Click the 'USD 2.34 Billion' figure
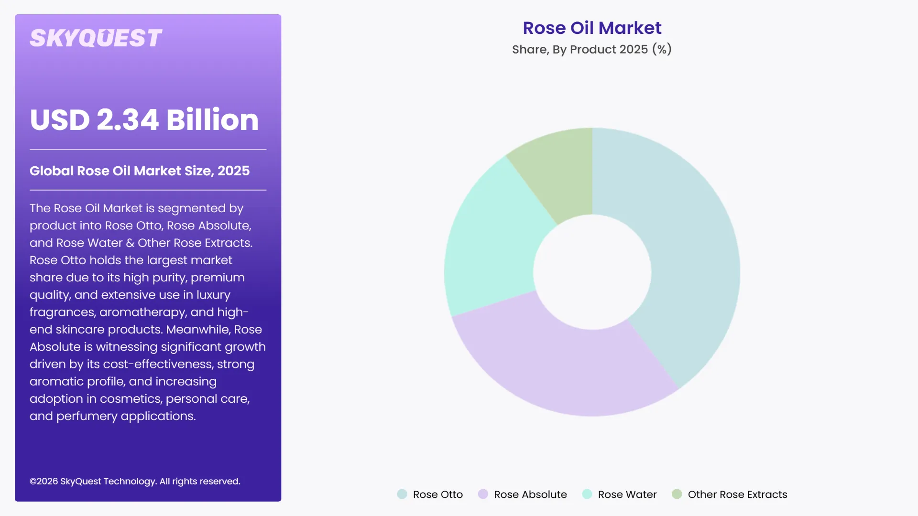918x516 pixels. pyautogui.click(x=144, y=119)
